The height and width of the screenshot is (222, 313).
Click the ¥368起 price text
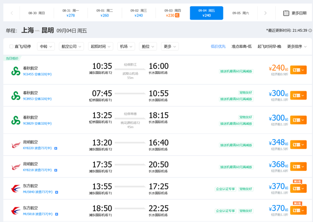278,164
